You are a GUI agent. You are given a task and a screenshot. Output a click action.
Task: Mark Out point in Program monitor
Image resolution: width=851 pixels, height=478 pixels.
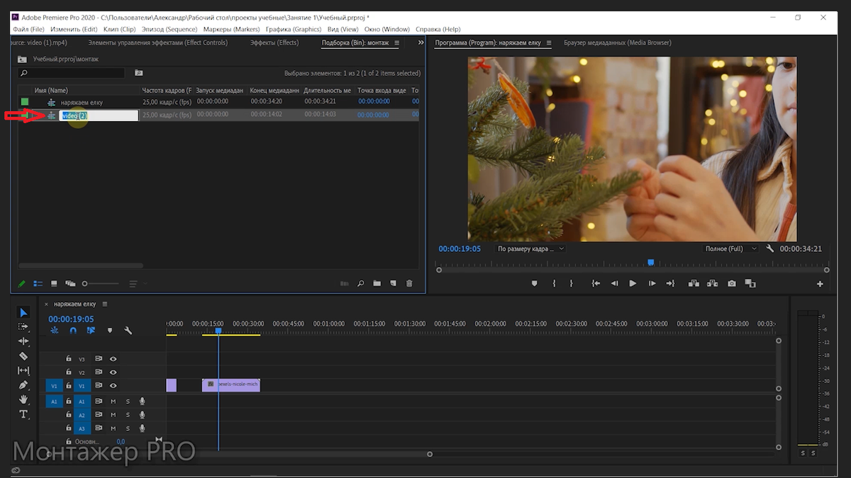point(572,283)
